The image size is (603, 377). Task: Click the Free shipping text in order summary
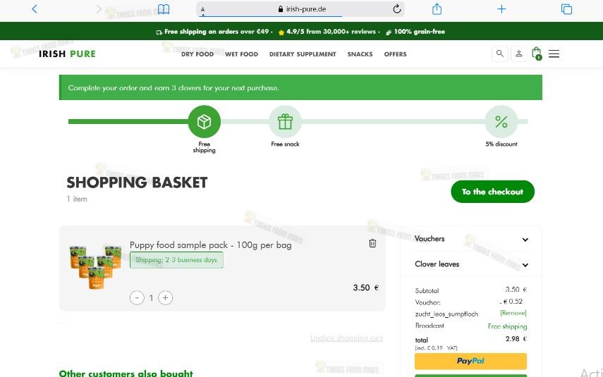tap(507, 326)
